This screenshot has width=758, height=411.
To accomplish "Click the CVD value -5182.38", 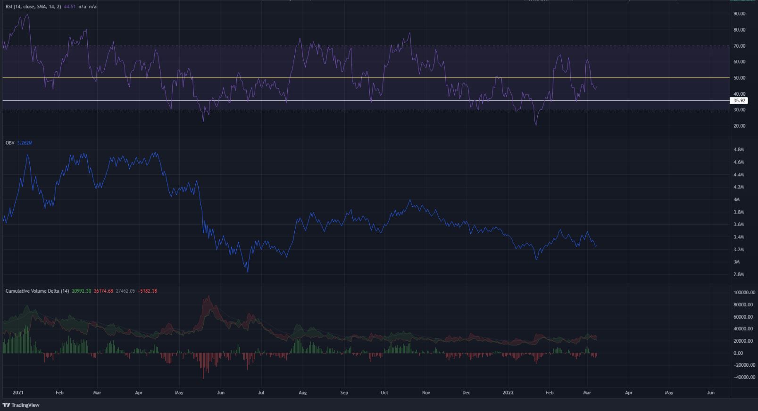I will coord(147,291).
